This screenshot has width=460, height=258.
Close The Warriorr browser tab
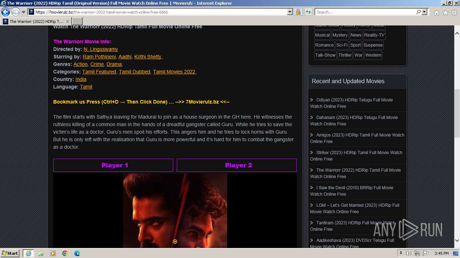67,21
